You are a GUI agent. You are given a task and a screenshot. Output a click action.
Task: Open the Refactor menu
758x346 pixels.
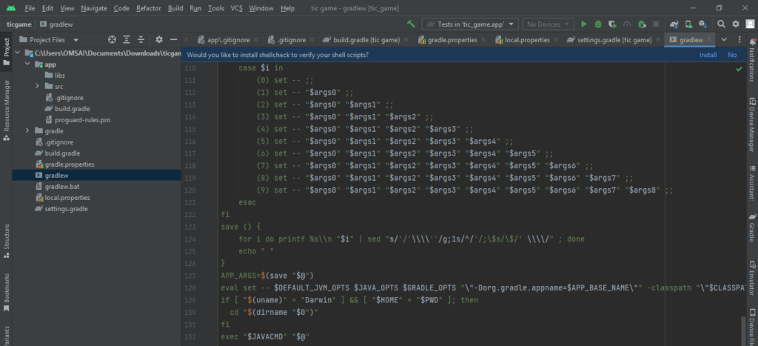pos(148,8)
